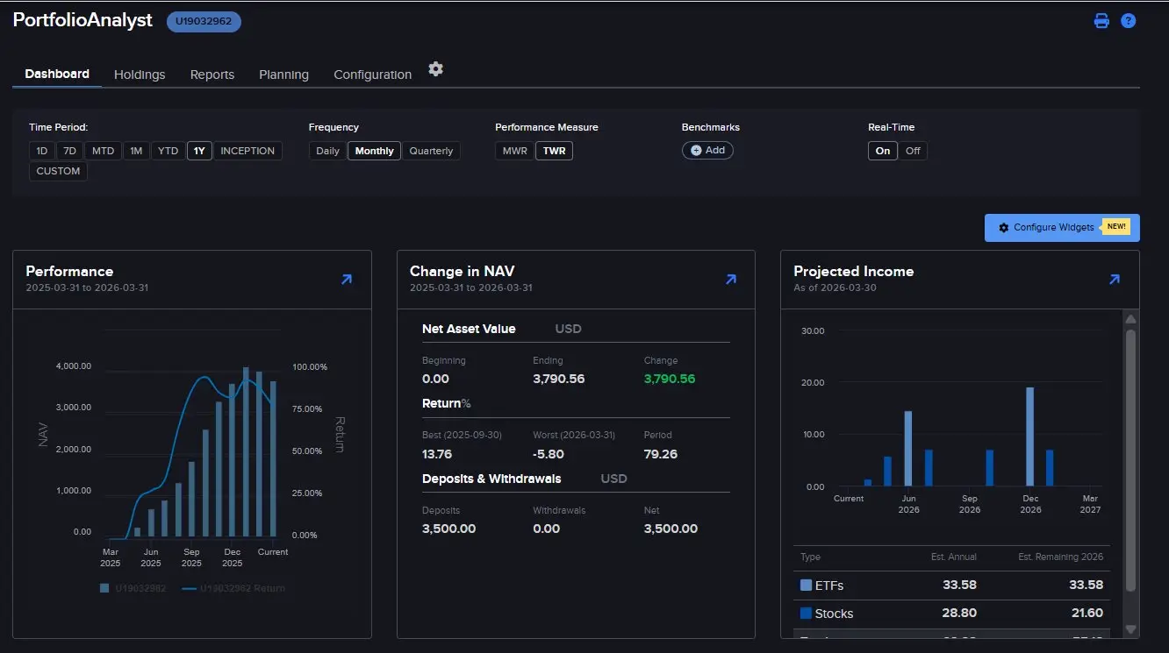Screen dimensions: 1169x653
Task: Click the Stocks row label
Action: [x=834, y=614]
